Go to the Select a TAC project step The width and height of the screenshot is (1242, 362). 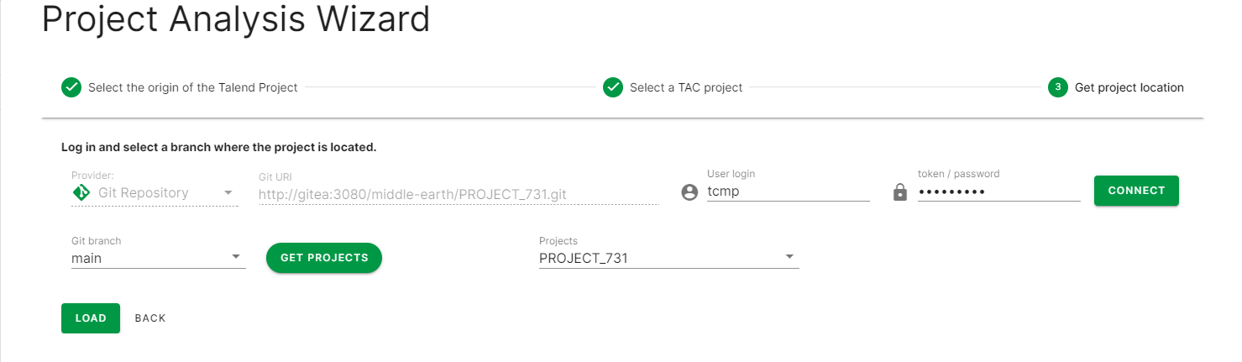point(686,87)
